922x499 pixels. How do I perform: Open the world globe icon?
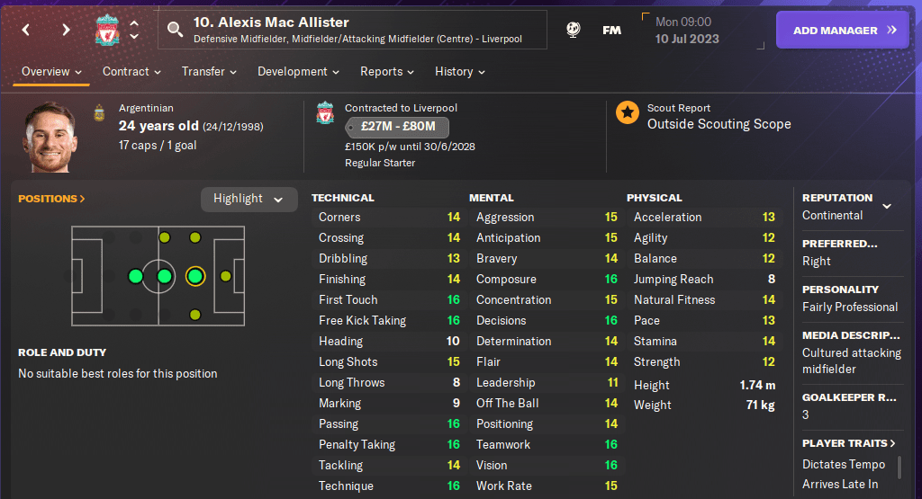pos(573,30)
